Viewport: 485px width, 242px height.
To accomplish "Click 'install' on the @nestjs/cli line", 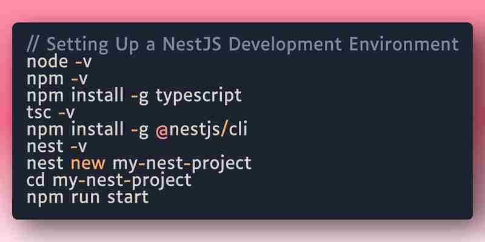I will 97,129.
